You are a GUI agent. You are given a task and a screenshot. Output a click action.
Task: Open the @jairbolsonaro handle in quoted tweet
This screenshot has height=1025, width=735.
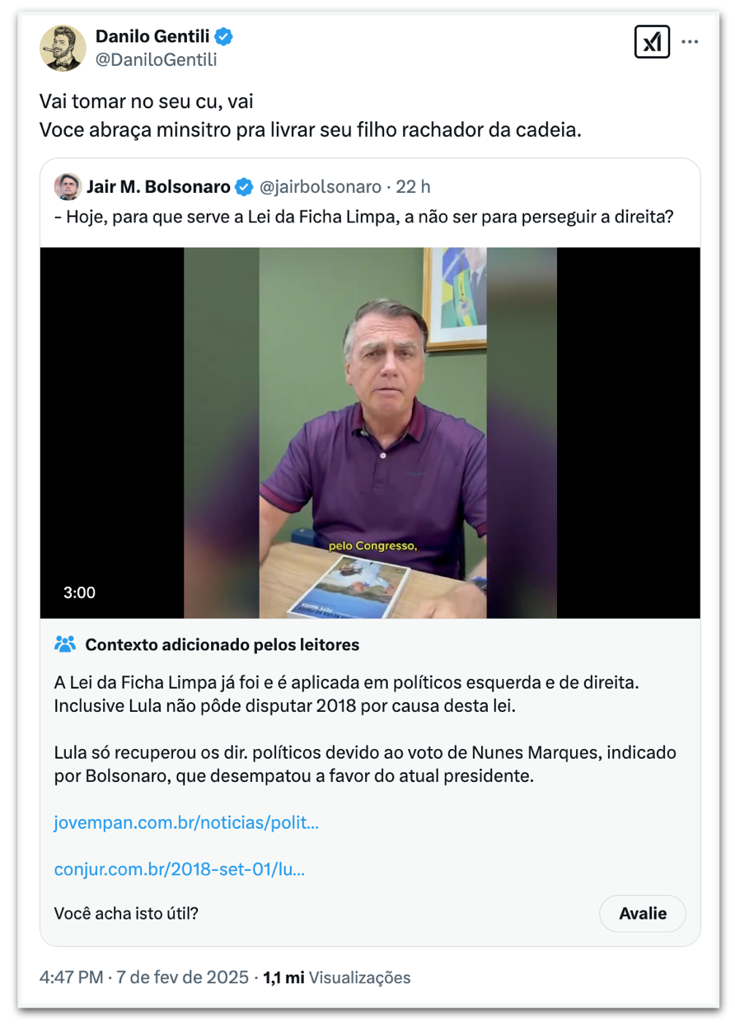pyautogui.click(x=321, y=187)
